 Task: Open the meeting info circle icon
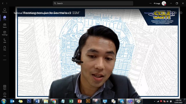click(x=181, y=13)
